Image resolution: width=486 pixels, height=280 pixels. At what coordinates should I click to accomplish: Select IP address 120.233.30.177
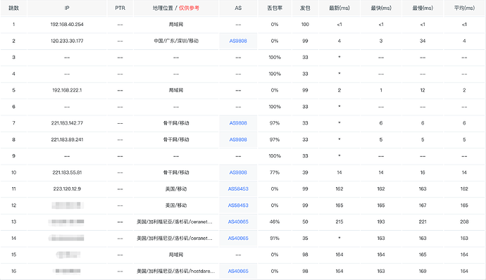point(67,41)
